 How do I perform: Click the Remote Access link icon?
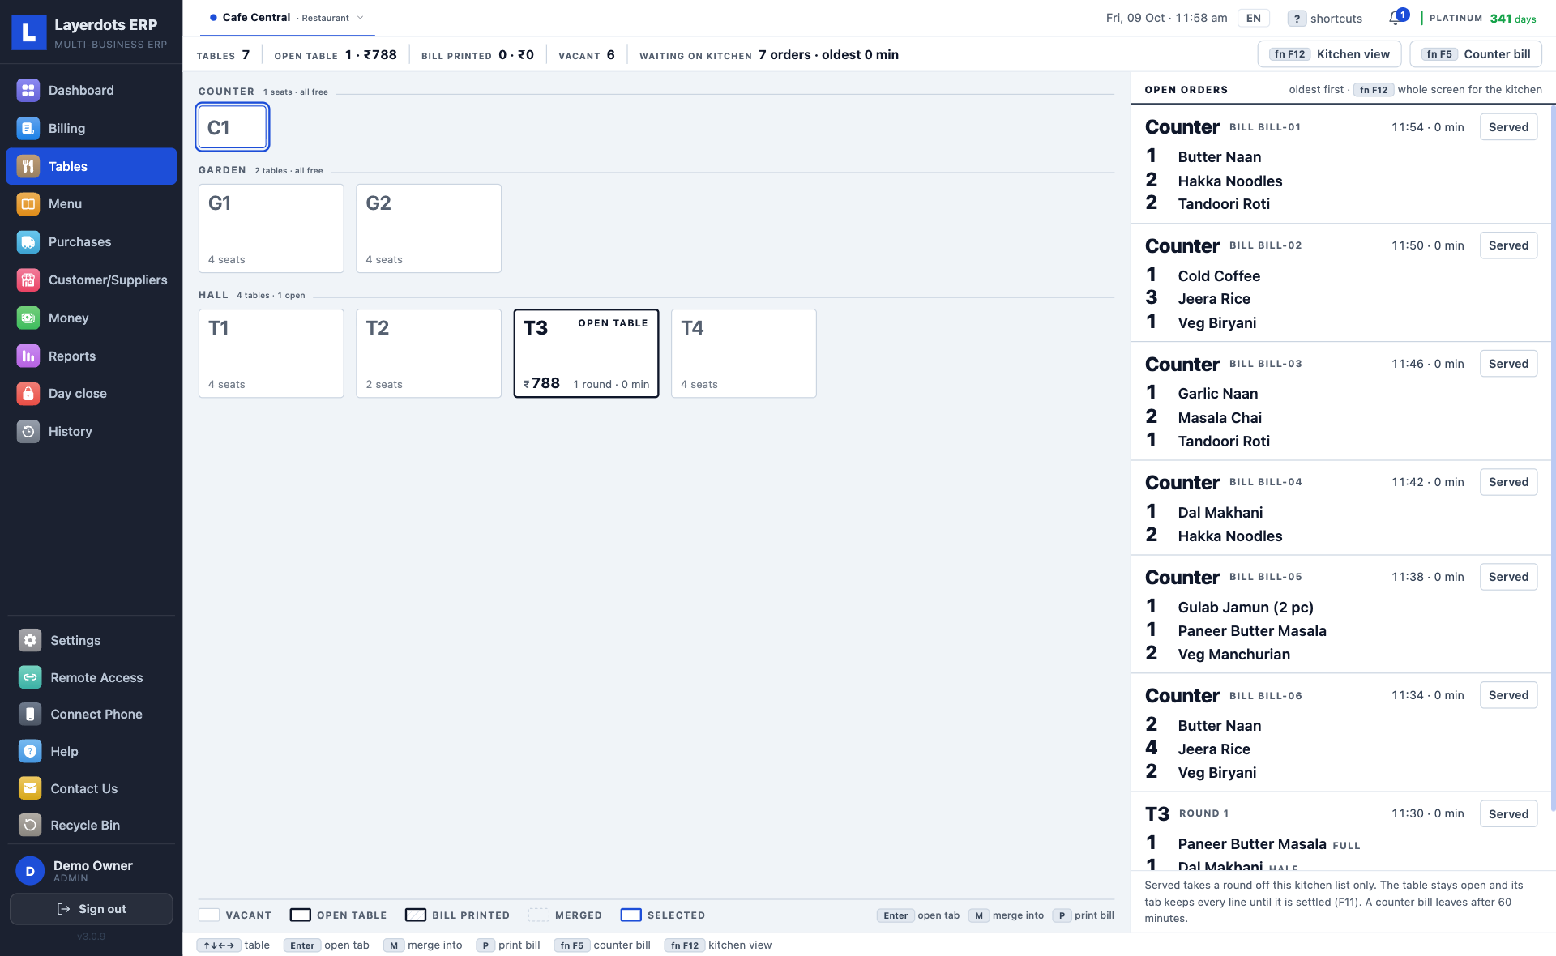30,677
